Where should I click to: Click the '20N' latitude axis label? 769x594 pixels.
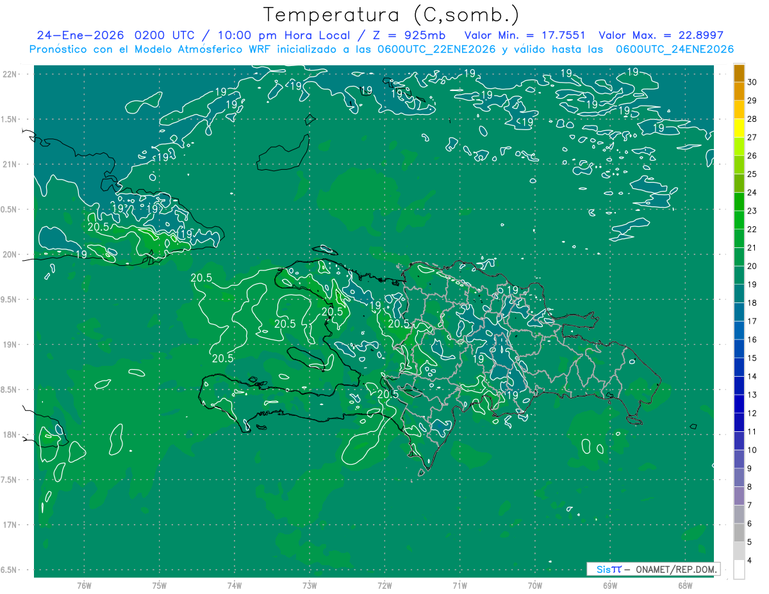point(9,254)
